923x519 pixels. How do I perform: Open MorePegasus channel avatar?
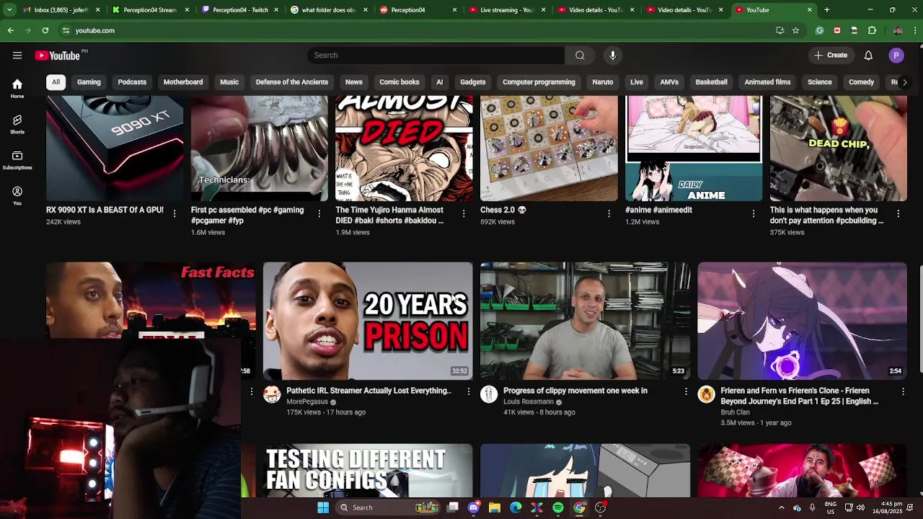[272, 394]
